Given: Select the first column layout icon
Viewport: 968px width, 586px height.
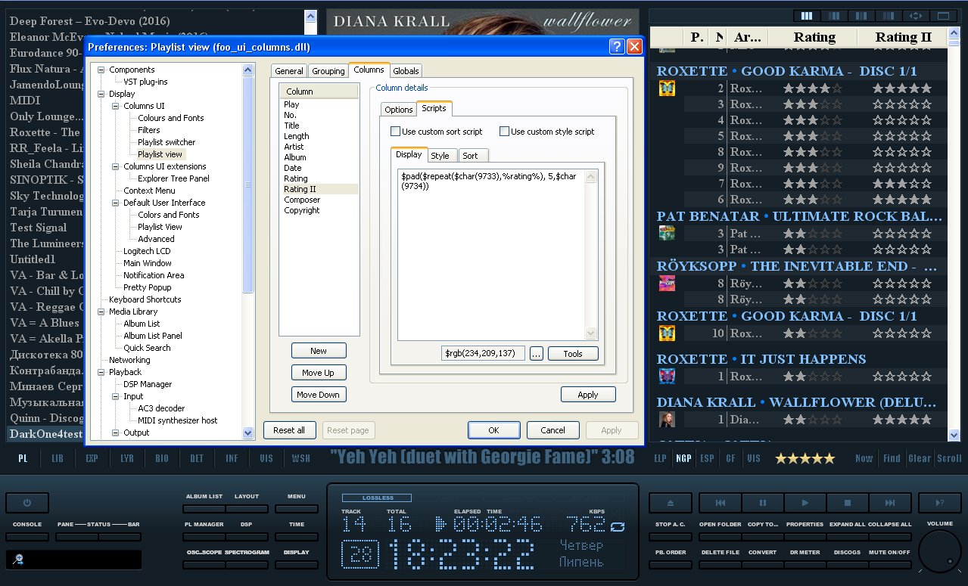Looking at the screenshot, I should [807, 16].
